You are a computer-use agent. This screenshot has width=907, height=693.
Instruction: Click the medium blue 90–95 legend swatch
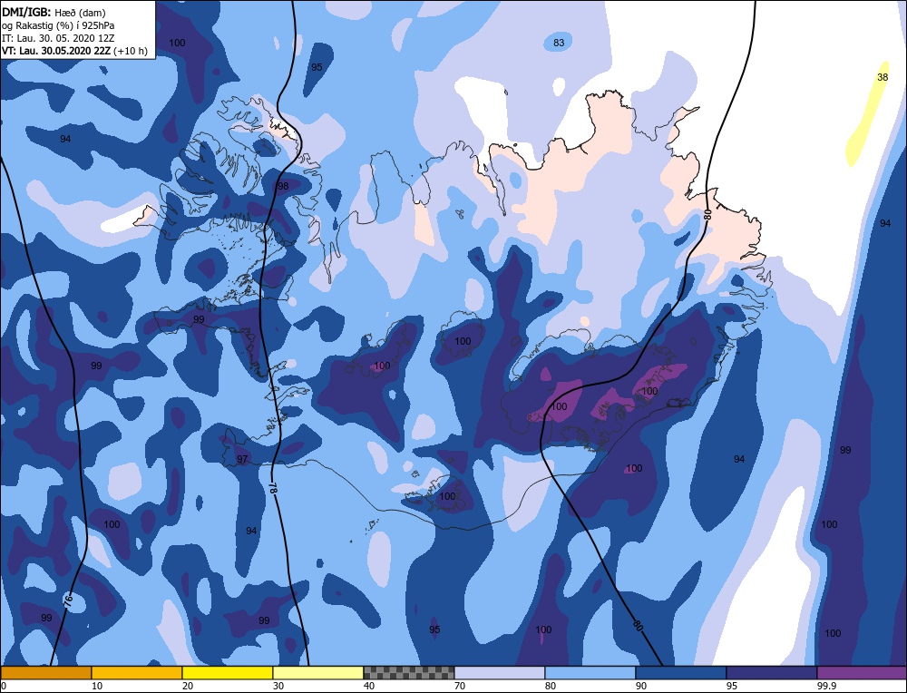point(681,673)
